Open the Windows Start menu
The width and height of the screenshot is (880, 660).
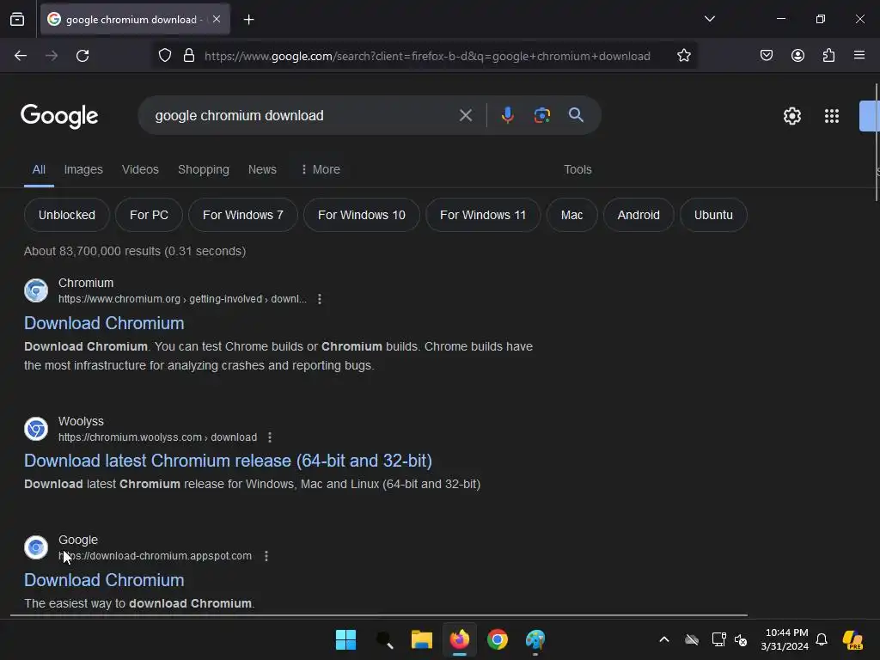(345, 639)
